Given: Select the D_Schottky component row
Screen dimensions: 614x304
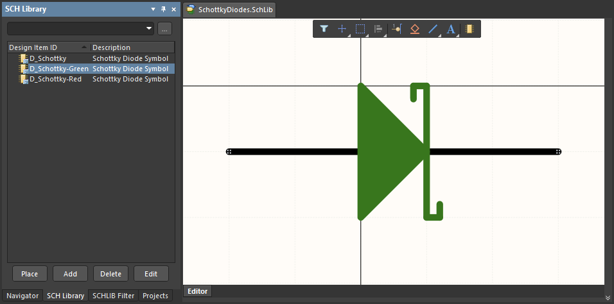Looking at the screenshot, I should (48, 58).
